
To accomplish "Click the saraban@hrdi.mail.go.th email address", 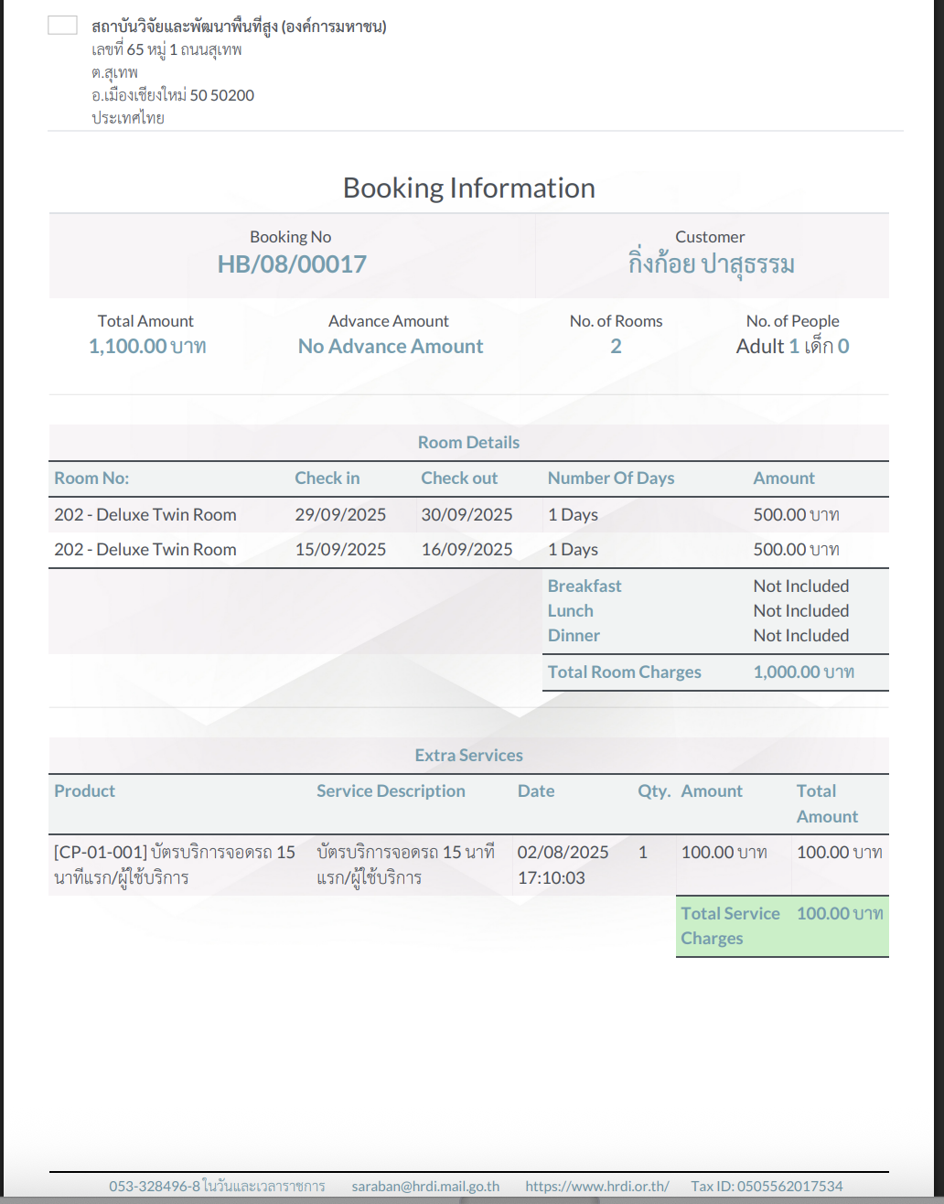I will pos(425,1186).
